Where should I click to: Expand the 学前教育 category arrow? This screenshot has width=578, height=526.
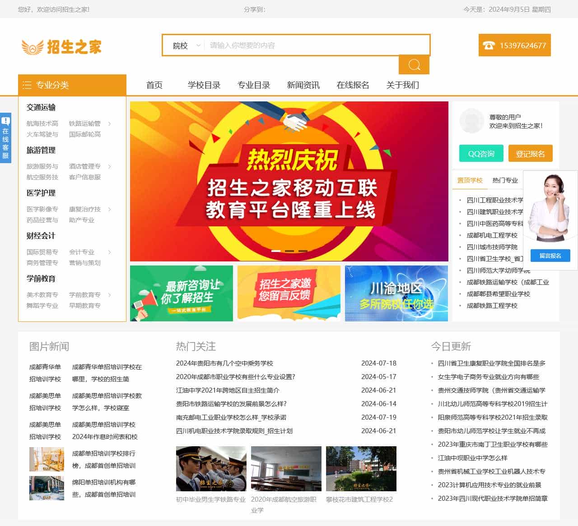pyautogui.click(x=109, y=295)
